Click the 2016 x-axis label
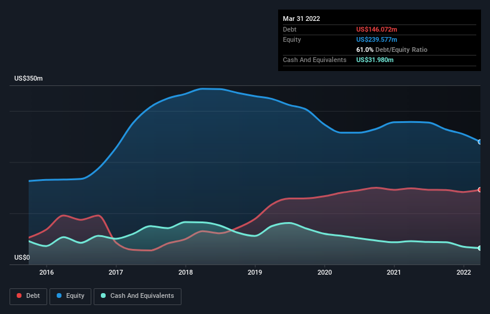This screenshot has width=490, height=314. [x=47, y=272]
